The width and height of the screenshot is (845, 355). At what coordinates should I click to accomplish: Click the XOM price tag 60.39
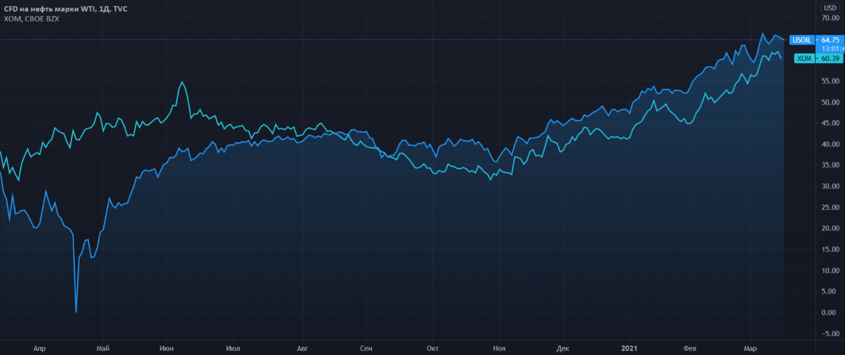point(830,58)
